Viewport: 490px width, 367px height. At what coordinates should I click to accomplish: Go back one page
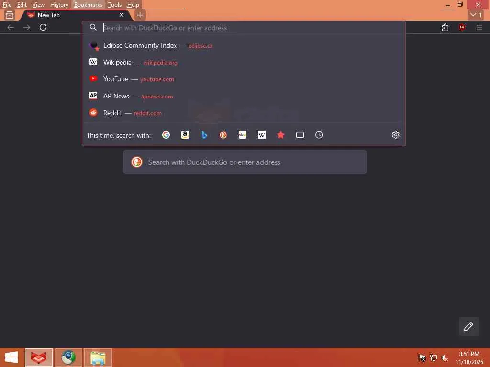click(11, 27)
